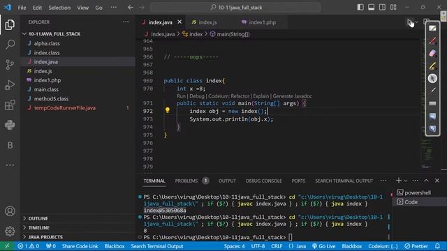Viewport: 447px width, 251px height.
Task: Open Explorer more actions menu
Action: pos(126,22)
